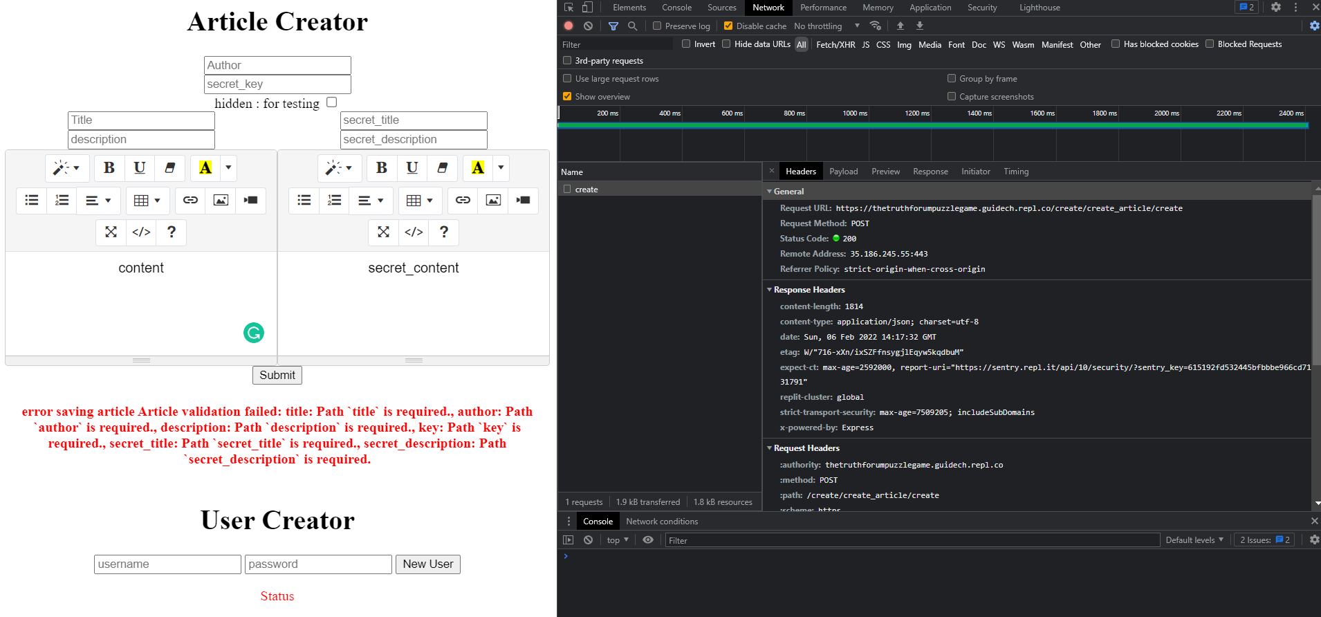This screenshot has height=617, width=1321.
Task: Check 3rd-party requests checkbox
Action: [x=567, y=60]
